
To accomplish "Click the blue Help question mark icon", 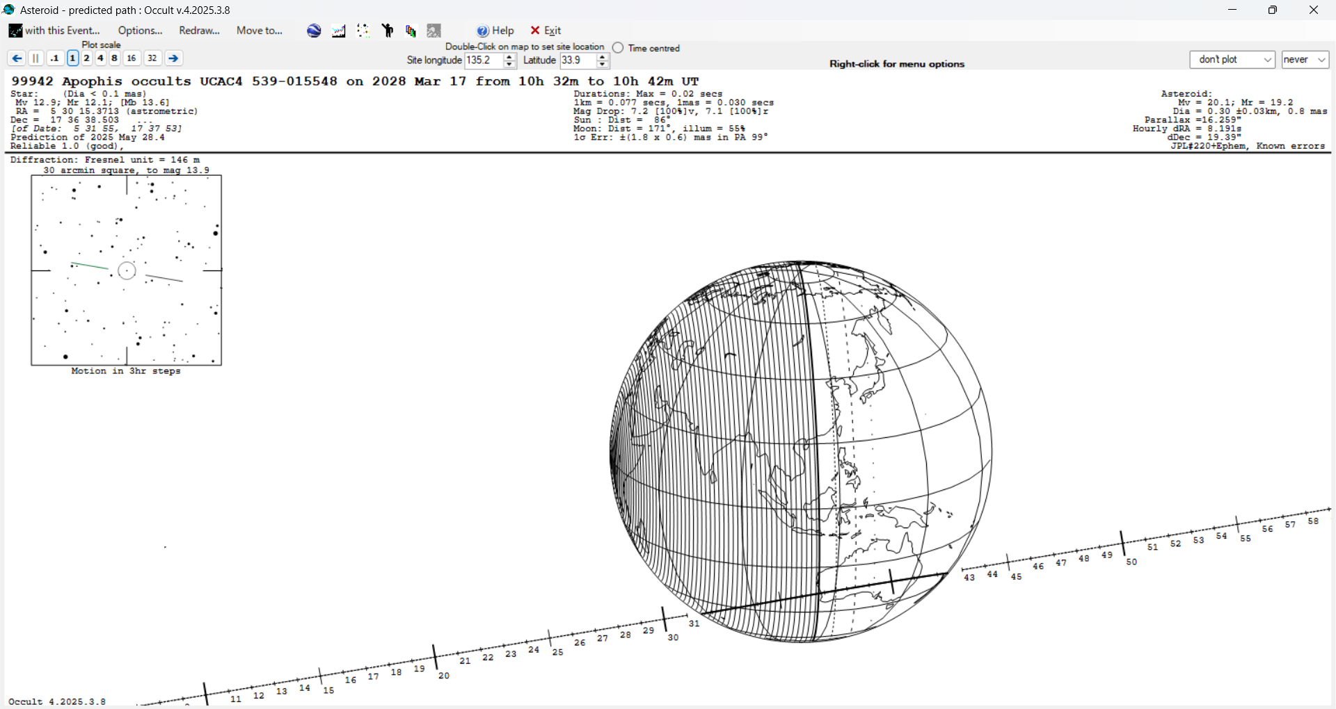I will pyautogui.click(x=483, y=31).
